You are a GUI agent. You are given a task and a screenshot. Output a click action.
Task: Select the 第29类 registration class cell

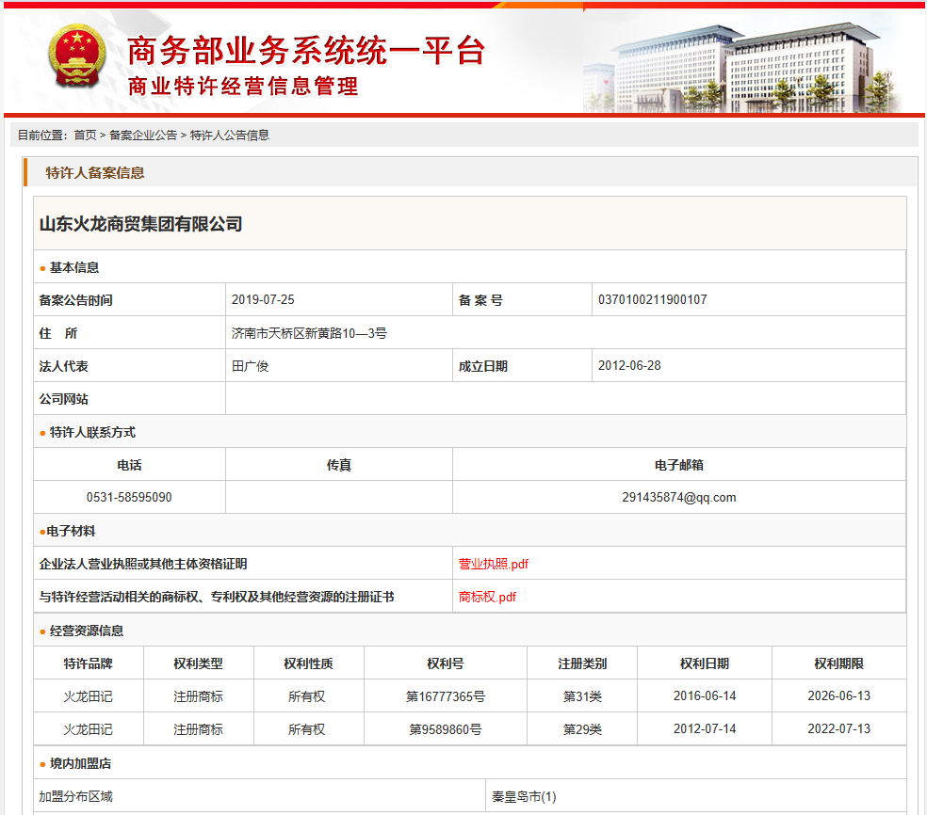(582, 730)
